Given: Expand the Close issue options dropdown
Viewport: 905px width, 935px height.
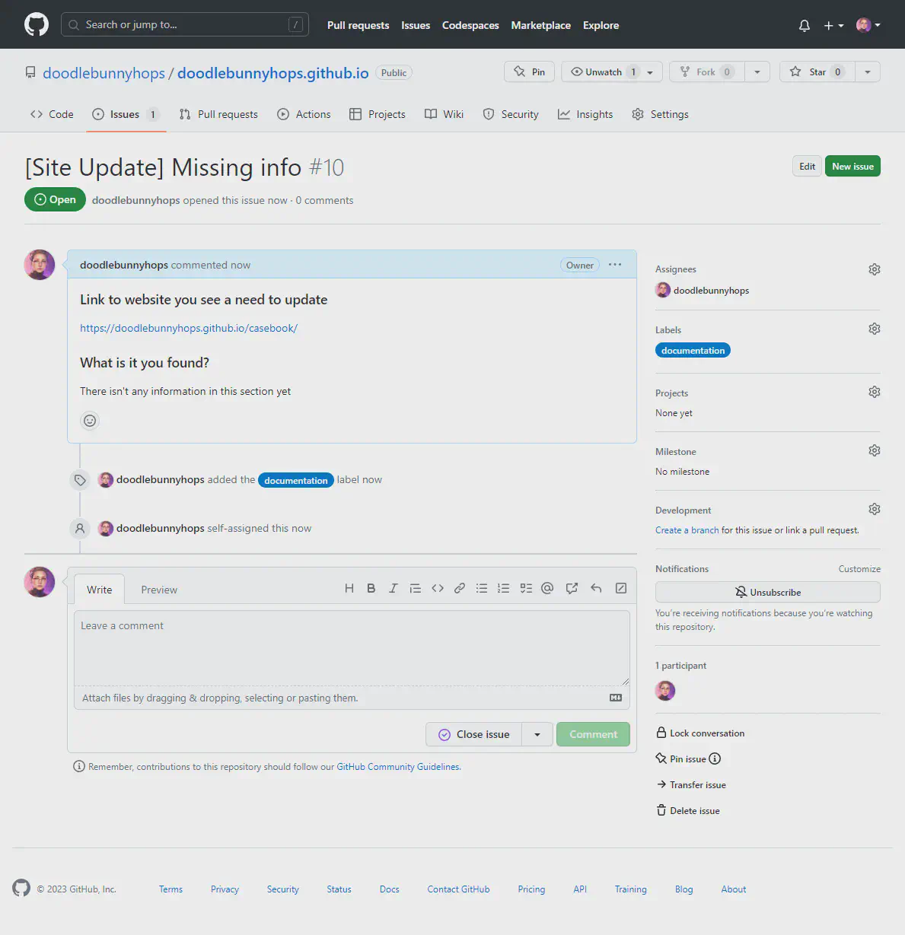Looking at the screenshot, I should pos(537,734).
